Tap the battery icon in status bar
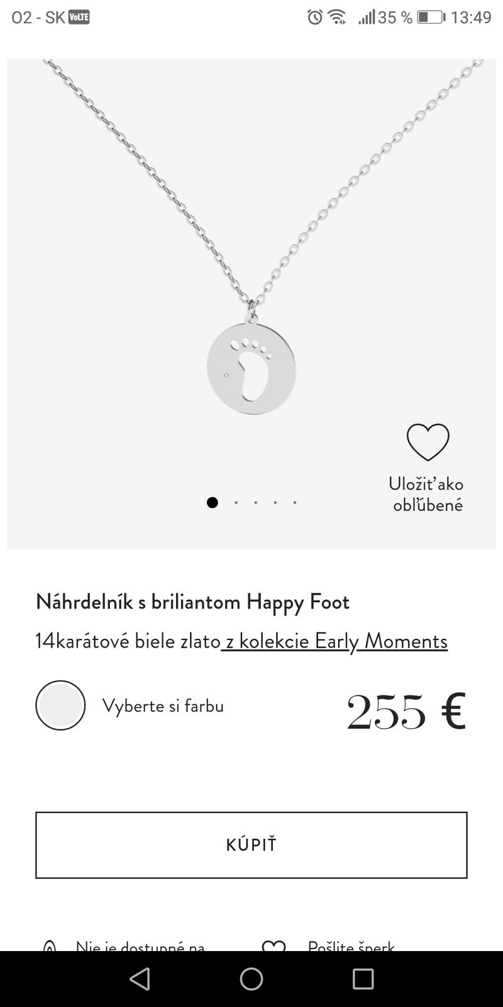Image resolution: width=503 pixels, height=1007 pixels. 431,17
